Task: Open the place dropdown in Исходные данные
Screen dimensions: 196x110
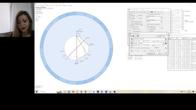Action: point(163,43)
